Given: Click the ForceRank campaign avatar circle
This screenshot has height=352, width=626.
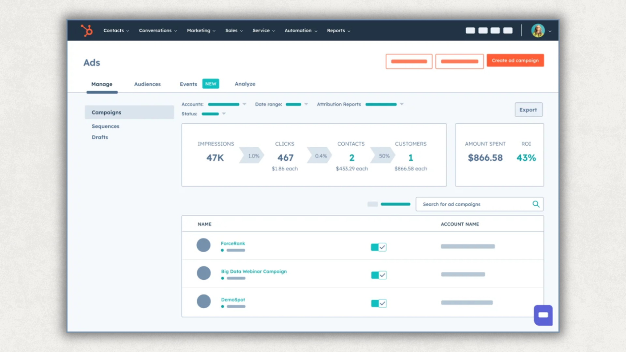Looking at the screenshot, I should (203, 245).
